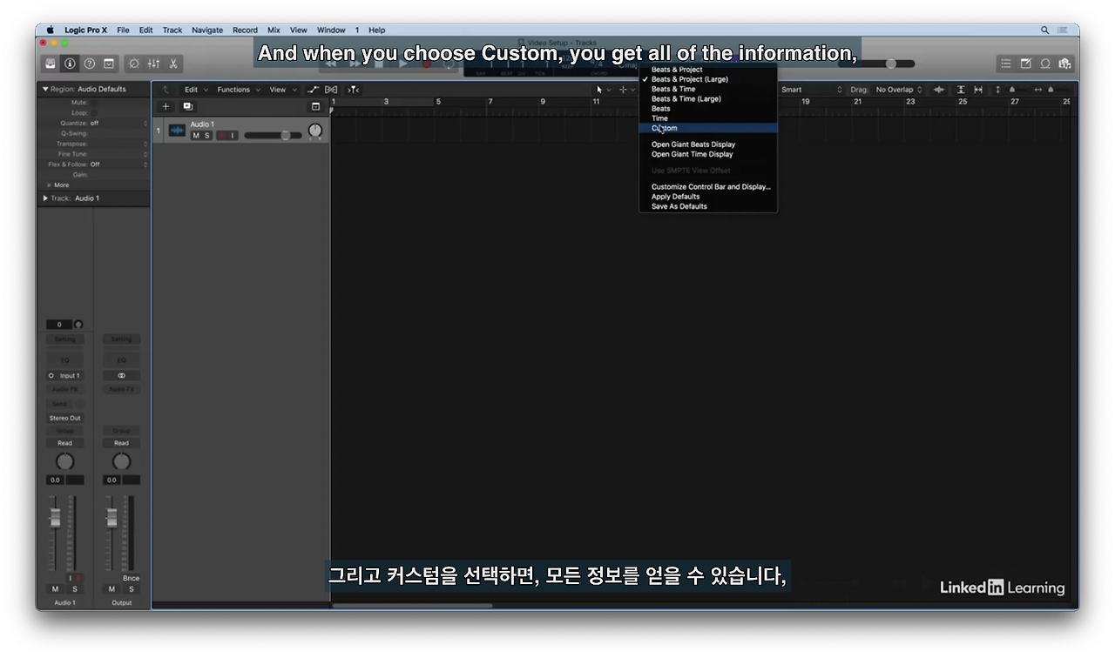
Task: Choose Customize Control Bar and Display
Action: click(x=708, y=186)
